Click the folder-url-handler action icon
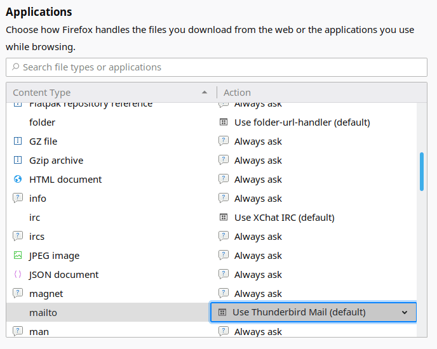The width and height of the screenshot is (437, 349). [224, 122]
